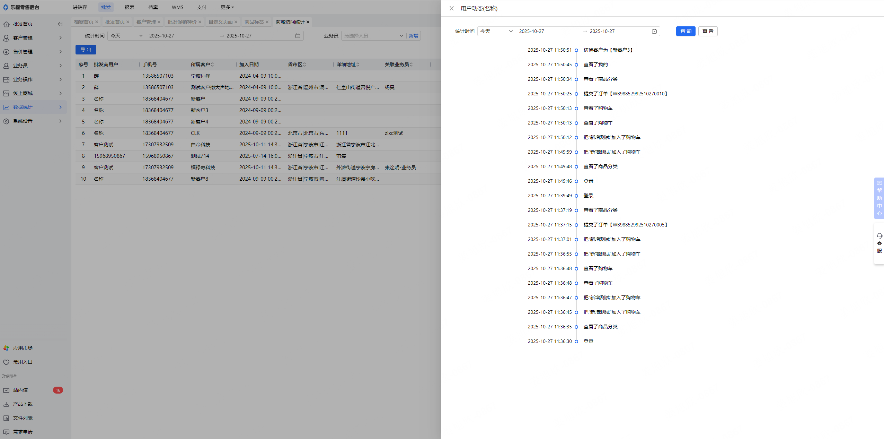Viewport: 884px width, 439px height.
Task: Open the 帮助中心 side widget
Action: click(879, 198)
